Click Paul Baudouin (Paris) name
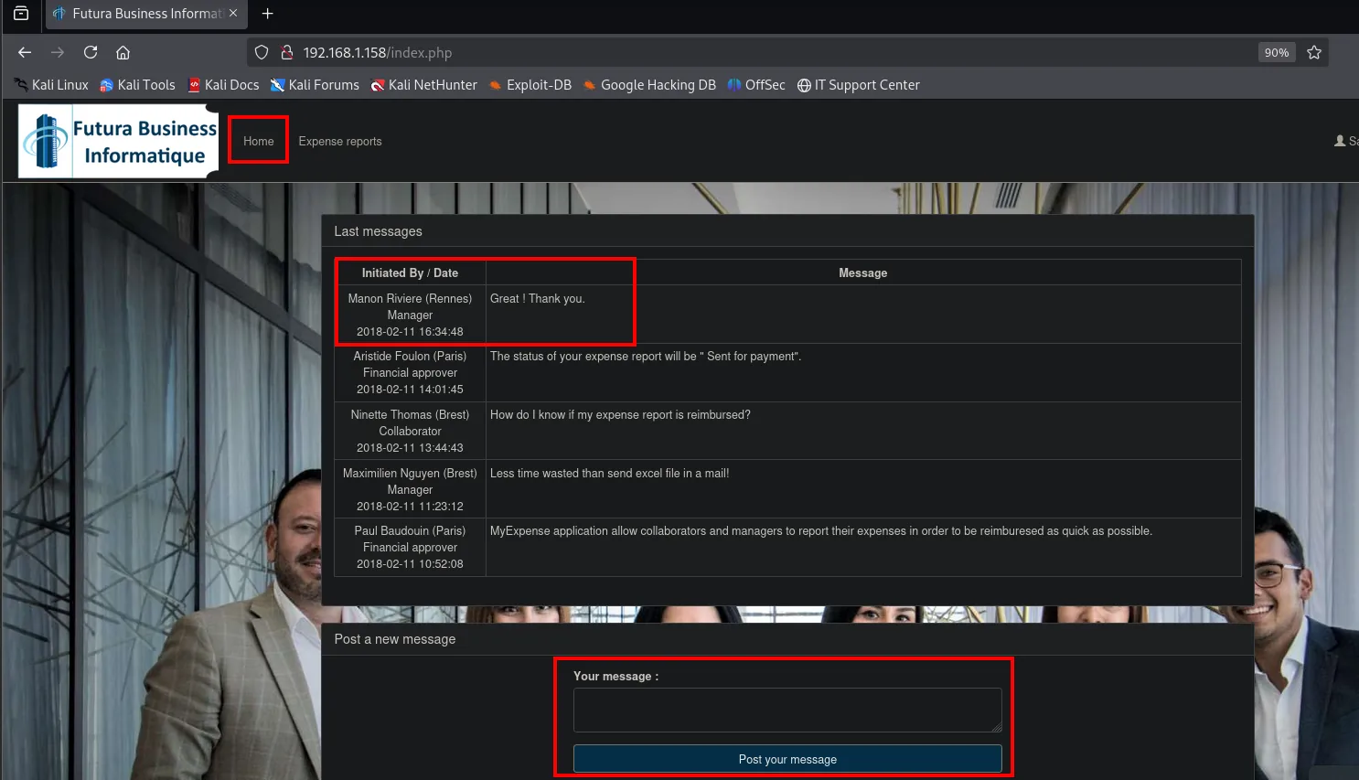The height and width of the screenshot is (780, 1359). coord(410,531)
